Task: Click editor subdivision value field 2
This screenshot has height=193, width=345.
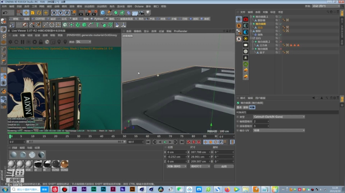Action: tap(261, 121)
